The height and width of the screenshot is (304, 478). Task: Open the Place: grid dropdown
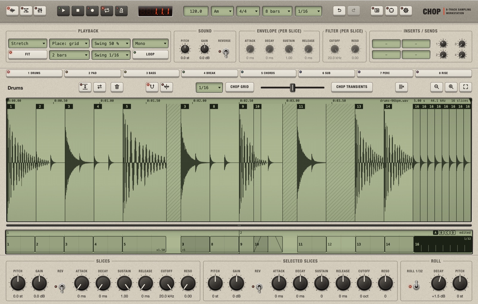pyautogui.click(x=69, y=44)
